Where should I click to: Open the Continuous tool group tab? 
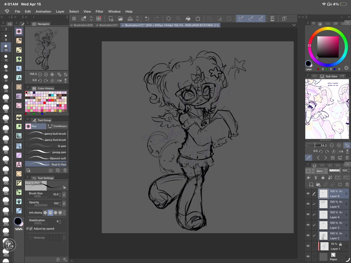click(58, 126)
